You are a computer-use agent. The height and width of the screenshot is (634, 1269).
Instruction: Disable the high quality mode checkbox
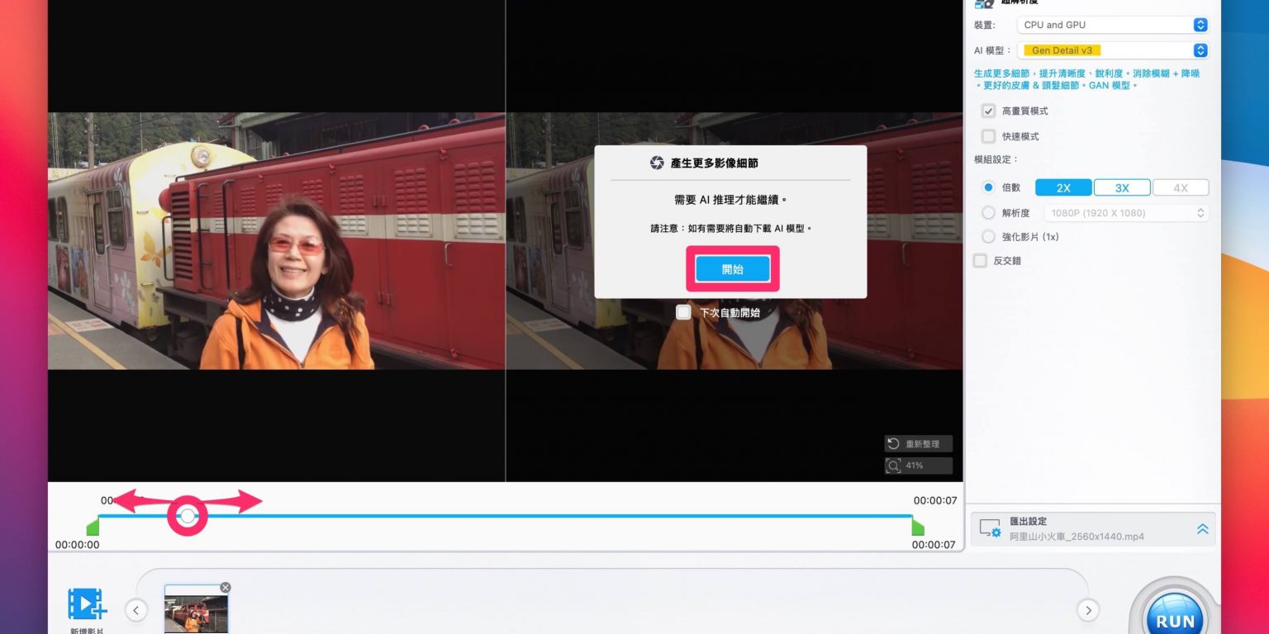point(988,111)
